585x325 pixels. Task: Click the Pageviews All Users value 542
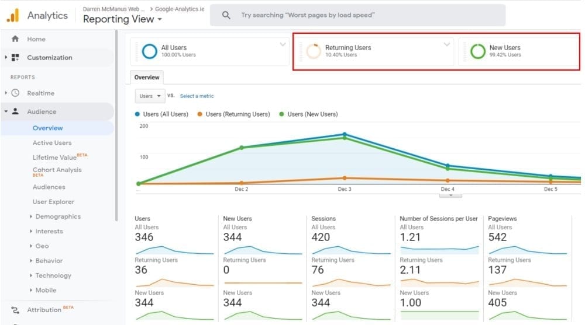point(497,237)
